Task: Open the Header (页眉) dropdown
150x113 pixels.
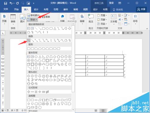Action: click(x=102, y=15)
